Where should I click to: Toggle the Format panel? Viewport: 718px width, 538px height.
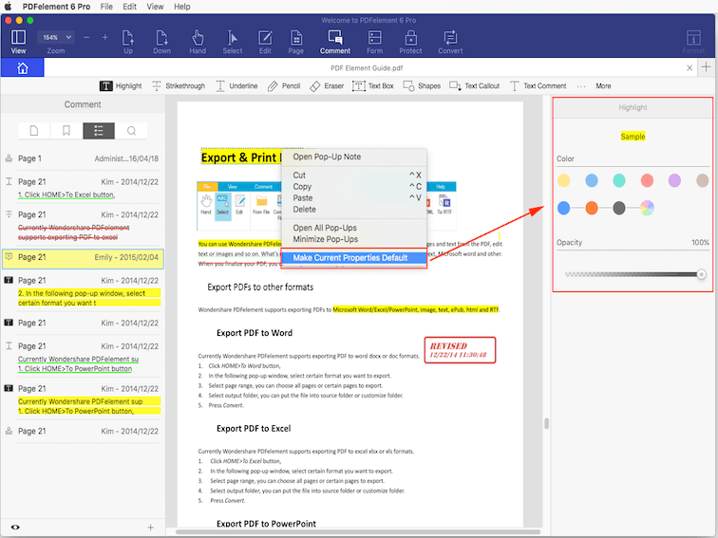693,42
